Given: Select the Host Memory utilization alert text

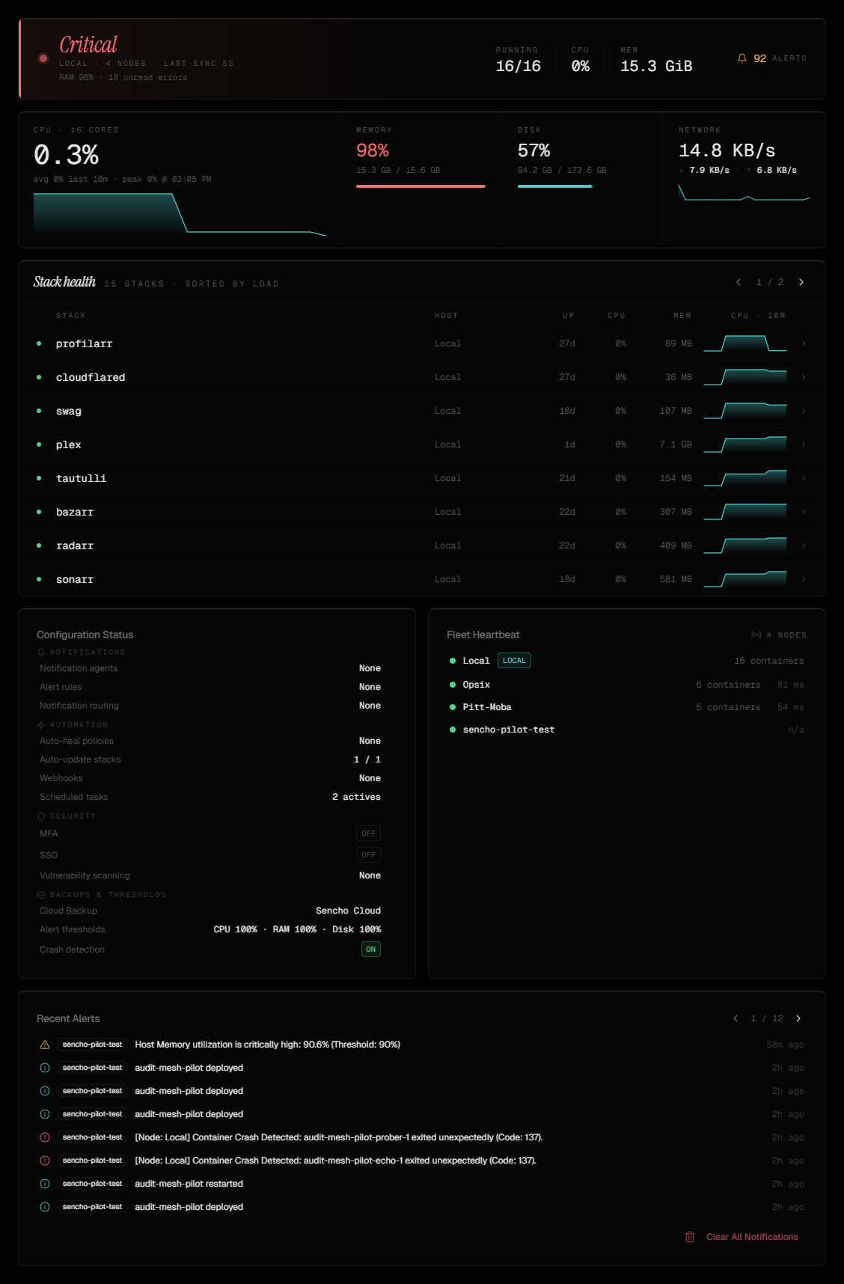Looking at the screenshot, I should pyautogui.click(x=267, y=1045).
